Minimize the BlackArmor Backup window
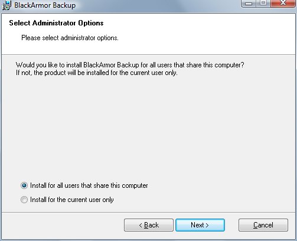This screenshot has height=241, width=297. (249, 4)
